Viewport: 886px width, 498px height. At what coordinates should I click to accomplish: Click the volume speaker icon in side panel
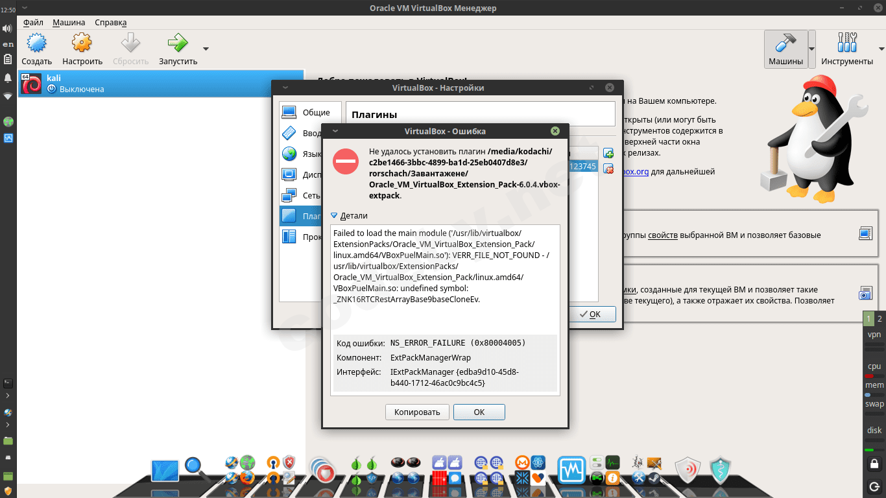tap(8, 29)
